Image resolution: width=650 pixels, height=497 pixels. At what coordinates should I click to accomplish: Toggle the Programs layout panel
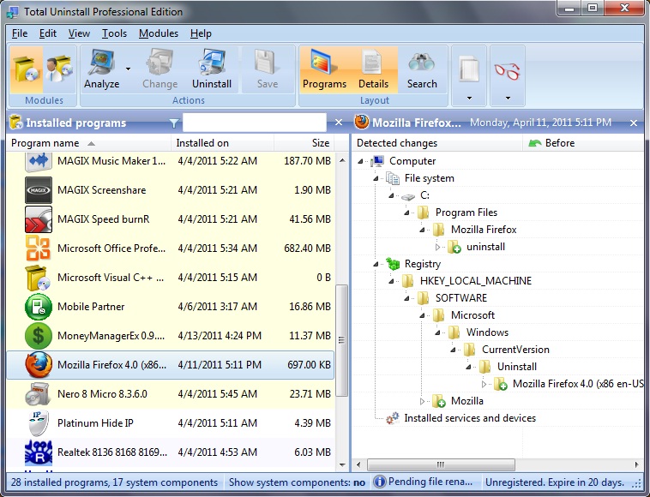pyautogui.click(x=324, y=69)
